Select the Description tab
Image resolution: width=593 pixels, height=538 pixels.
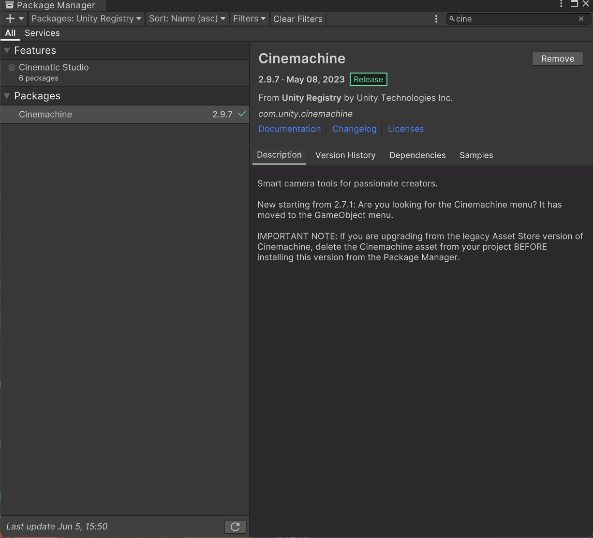[279, 155]
